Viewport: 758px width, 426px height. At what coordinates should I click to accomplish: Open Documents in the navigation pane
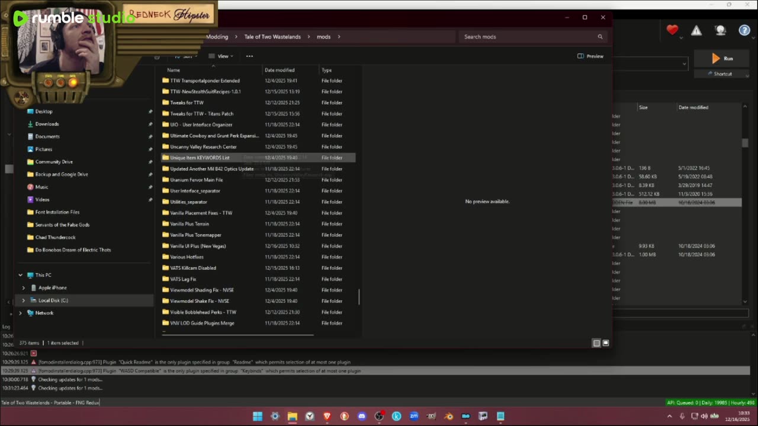(x=47, y=137)
